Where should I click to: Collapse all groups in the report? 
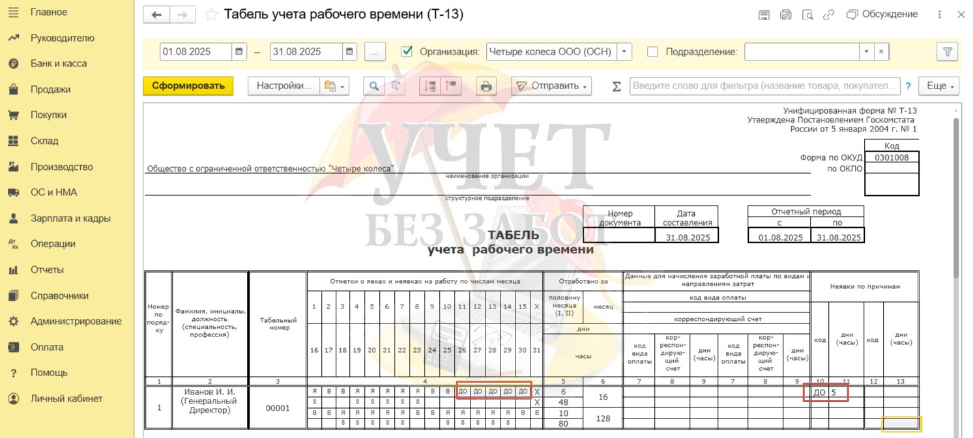[430, 86]
